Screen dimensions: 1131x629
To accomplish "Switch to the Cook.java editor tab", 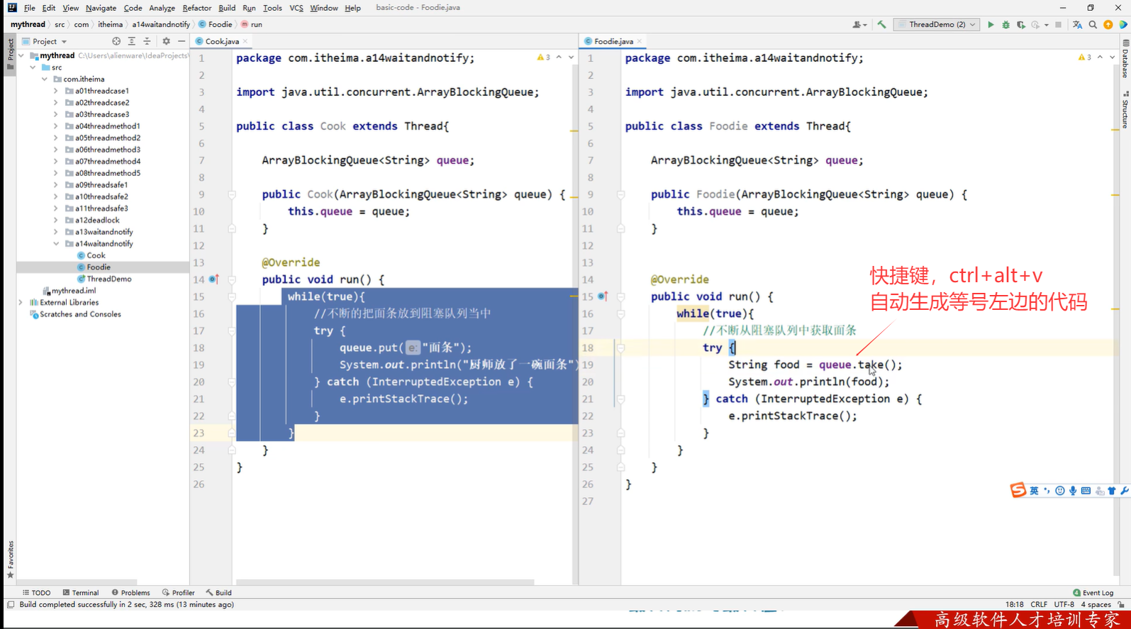I will (221, 42).
